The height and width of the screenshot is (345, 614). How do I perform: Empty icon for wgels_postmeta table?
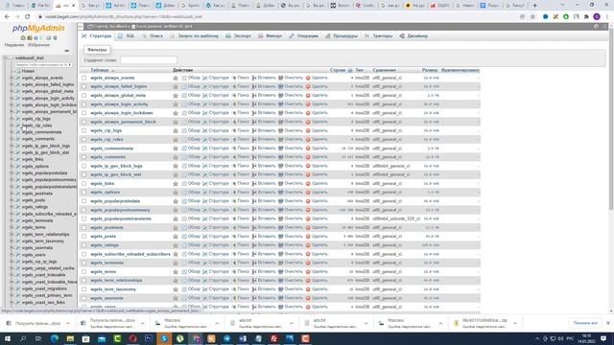281,228
